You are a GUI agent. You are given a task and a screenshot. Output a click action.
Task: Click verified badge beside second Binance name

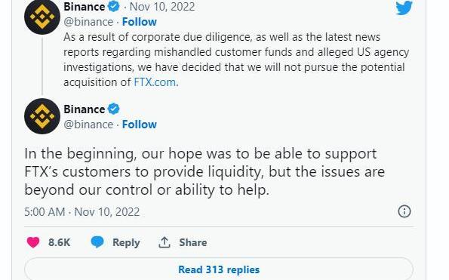(114, 109)
